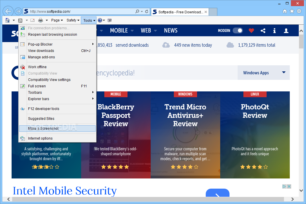The image size is (306, 204).
Task: Choose Make a Screenshot
Action: (57, 128)
